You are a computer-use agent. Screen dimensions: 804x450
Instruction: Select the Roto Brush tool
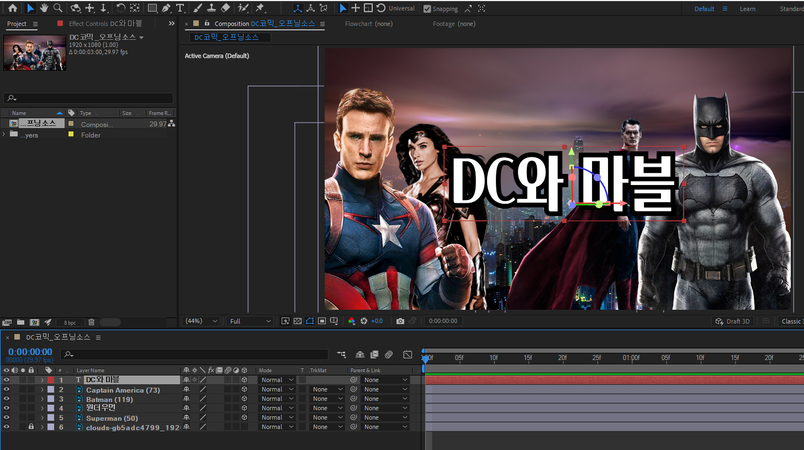pyautogui.click(x=243, y=8)
